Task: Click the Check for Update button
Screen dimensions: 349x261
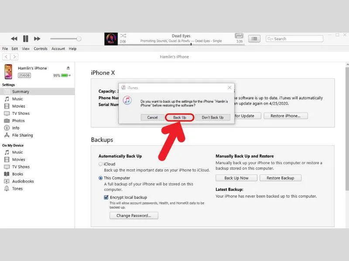Action: tap(247, 116)
